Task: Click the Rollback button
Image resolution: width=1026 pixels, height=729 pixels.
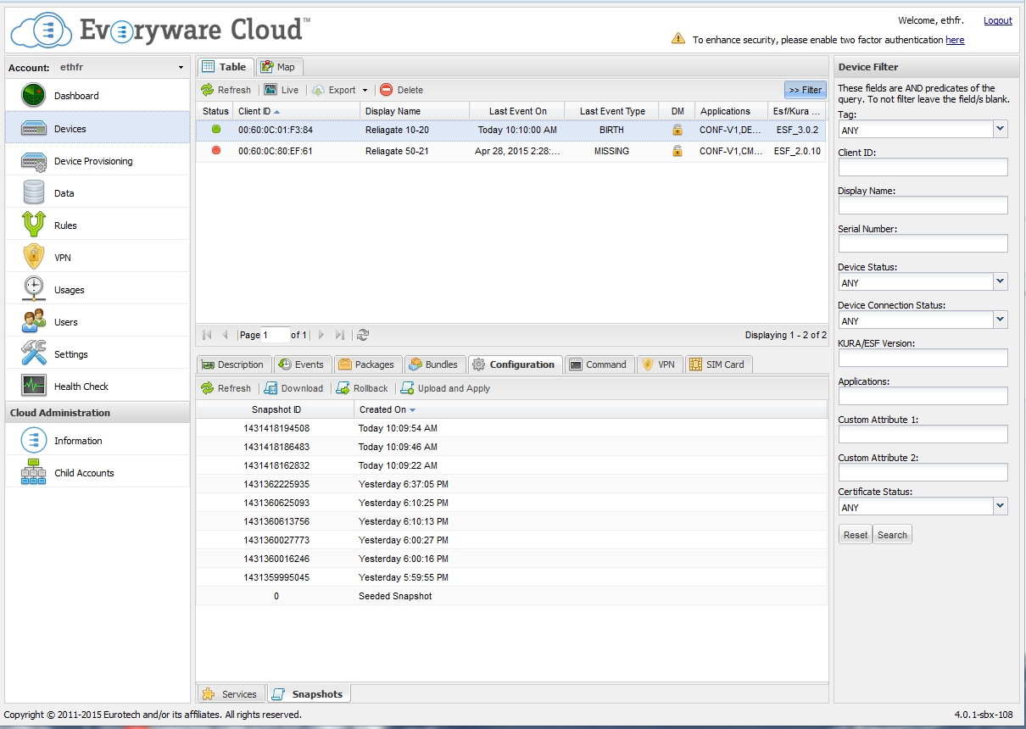Action: coord(362,388)
